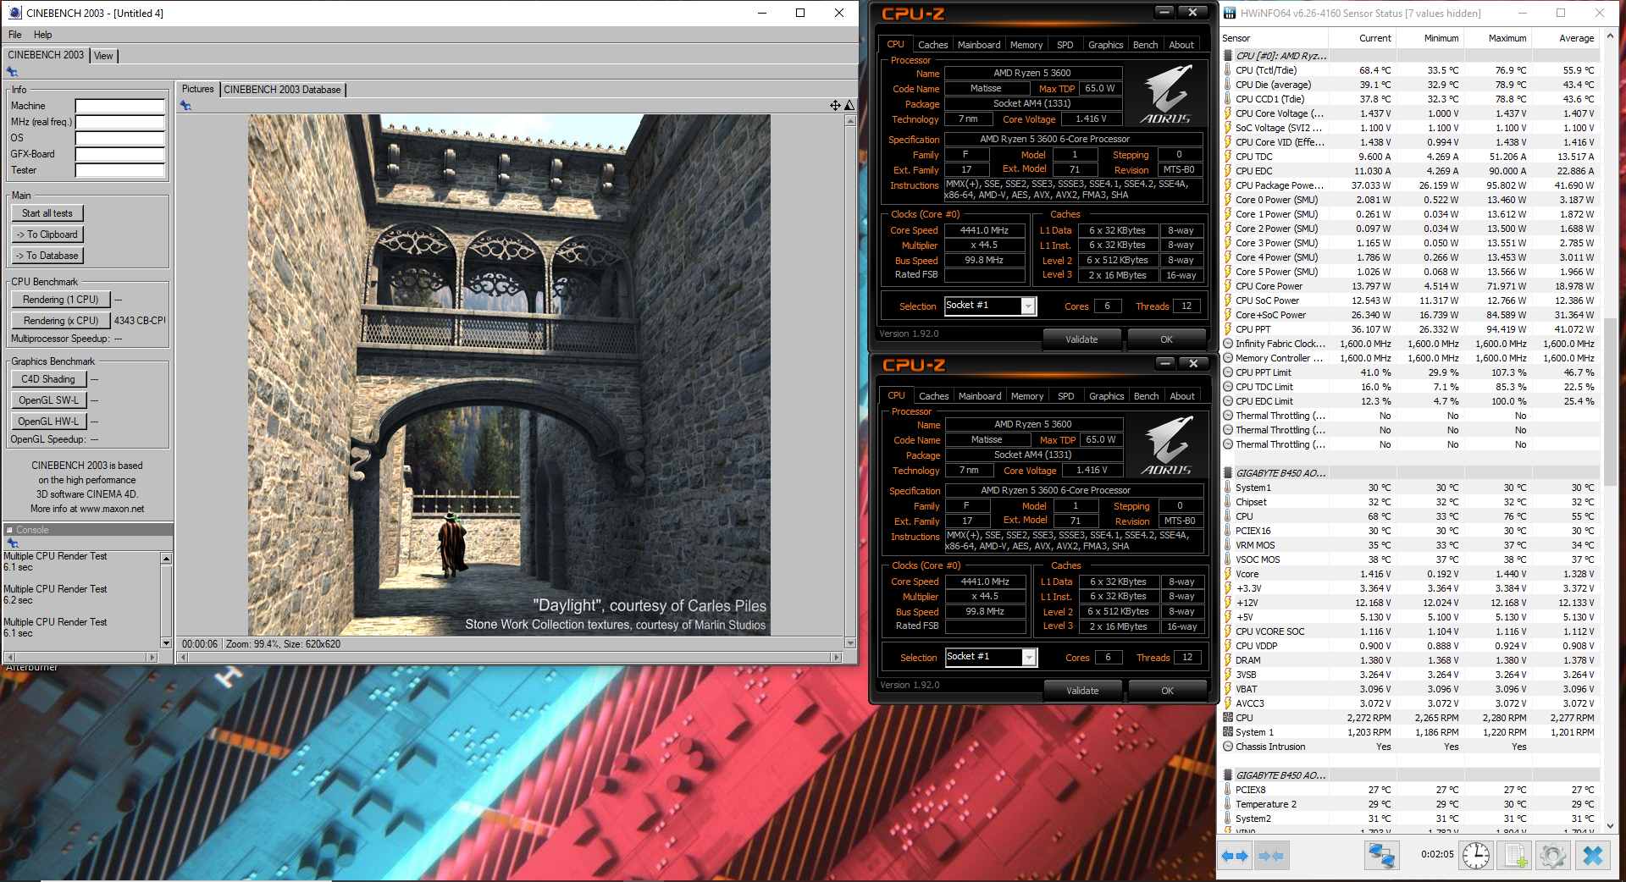
Task: Click Console panel scroll-down arrow
Action: tap(166, 643)
